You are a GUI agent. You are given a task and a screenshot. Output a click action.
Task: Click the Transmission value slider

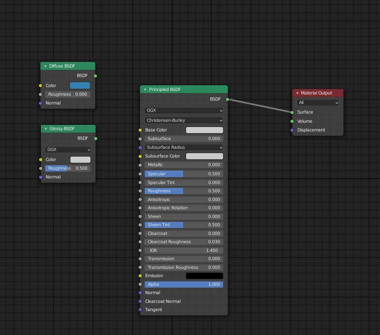[x=184, y=259]
